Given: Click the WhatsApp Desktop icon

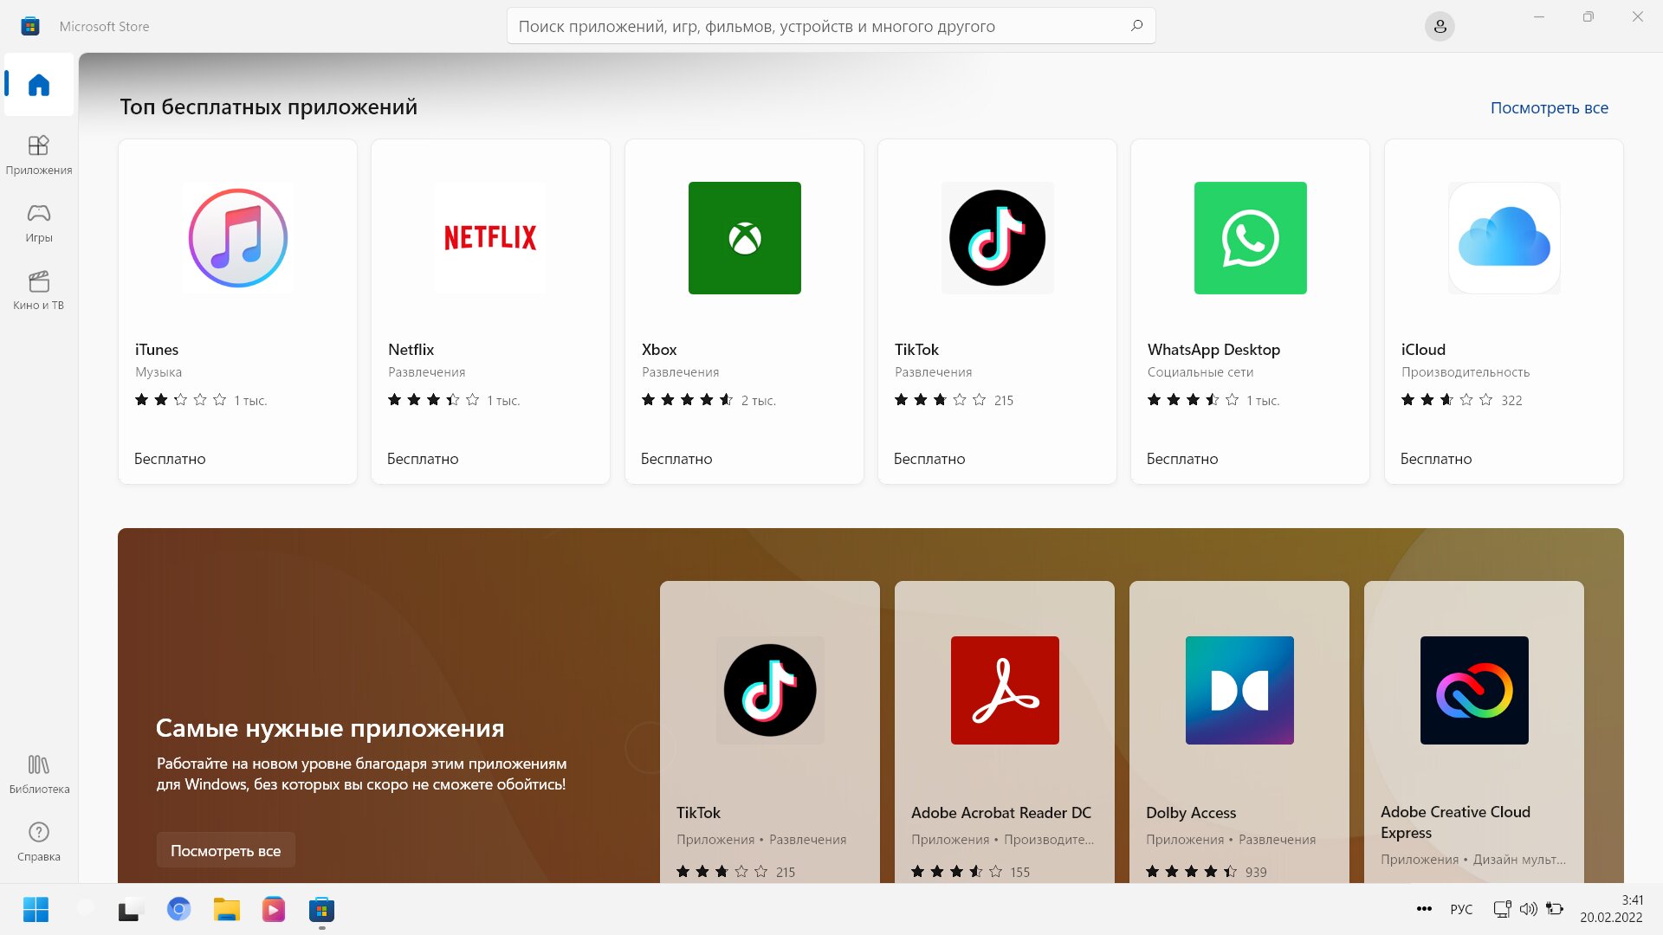Looking at the screenshot, I should (1251, 238).
